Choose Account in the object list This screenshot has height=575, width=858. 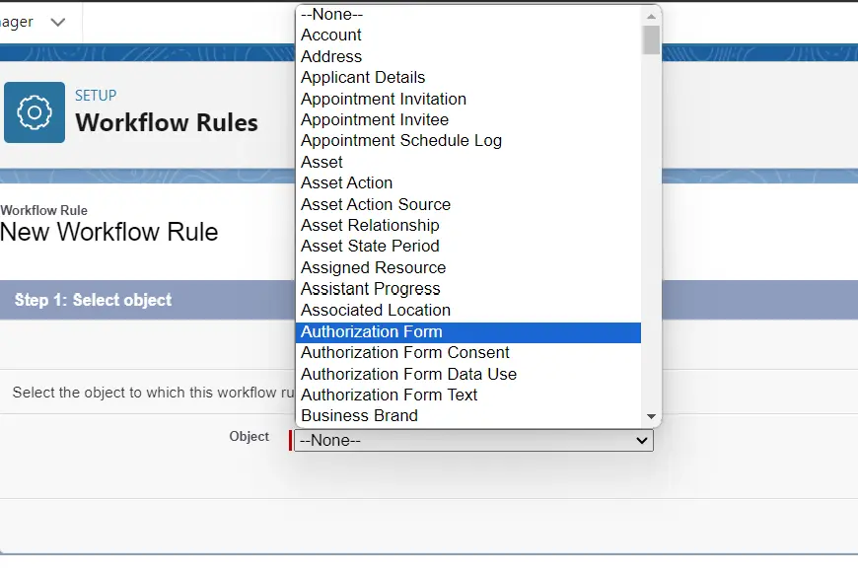coord(330,35)
